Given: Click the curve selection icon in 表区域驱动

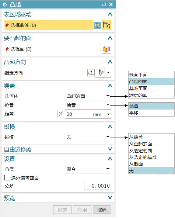Looking at the screenshot, I should click(x=106, y=25).
